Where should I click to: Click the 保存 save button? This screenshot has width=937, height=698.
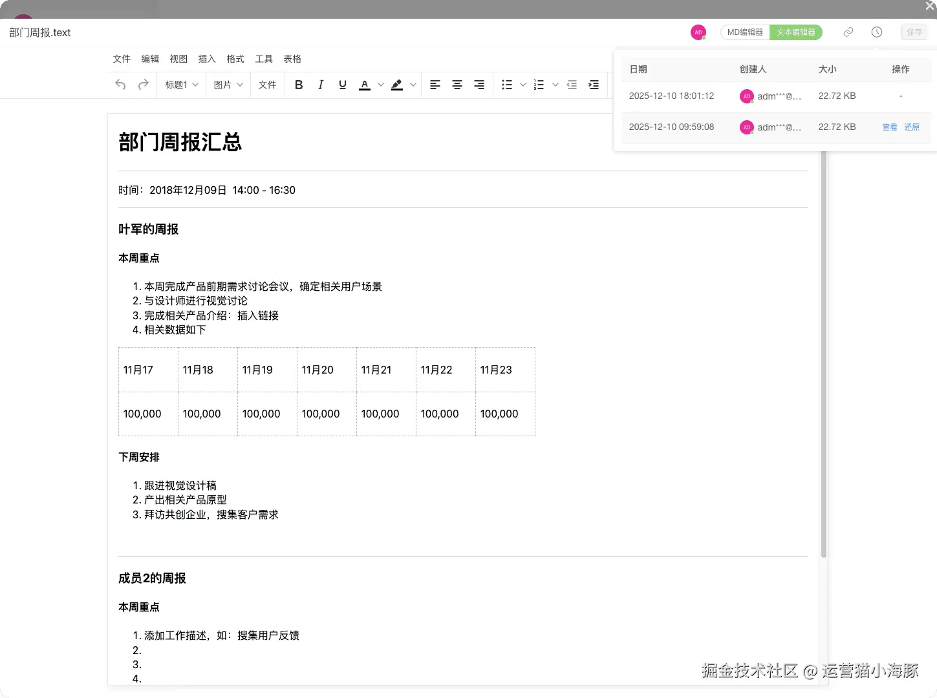click(x=914, y=32)
